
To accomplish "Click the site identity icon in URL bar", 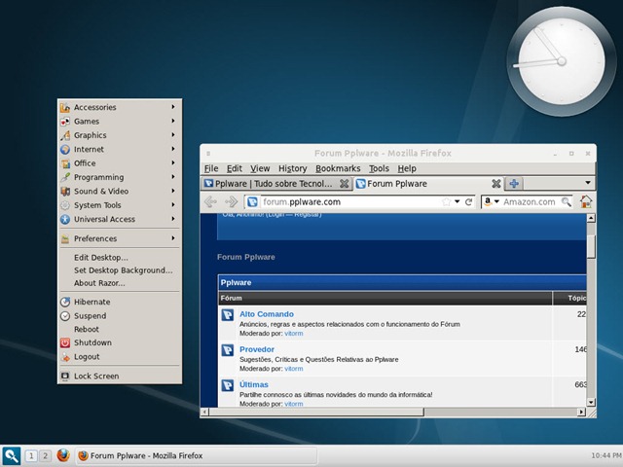I will [x=252, y=201].
